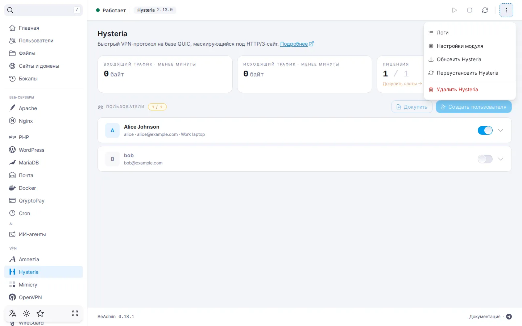Click the restart service refresh icon

[485, 10]
